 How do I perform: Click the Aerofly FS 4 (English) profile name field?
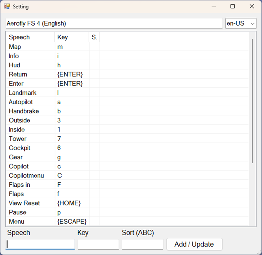pyautogui.click(x=114, y=23)
